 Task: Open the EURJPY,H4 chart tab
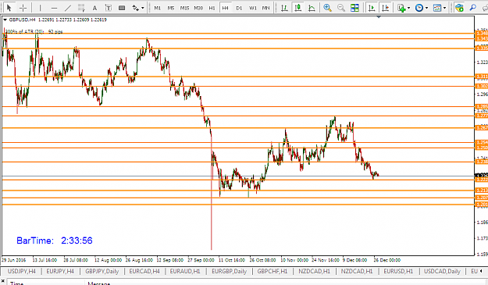60,271
